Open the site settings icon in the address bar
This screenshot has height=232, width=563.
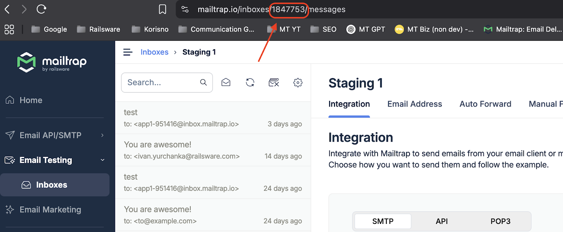pos(185,9)
